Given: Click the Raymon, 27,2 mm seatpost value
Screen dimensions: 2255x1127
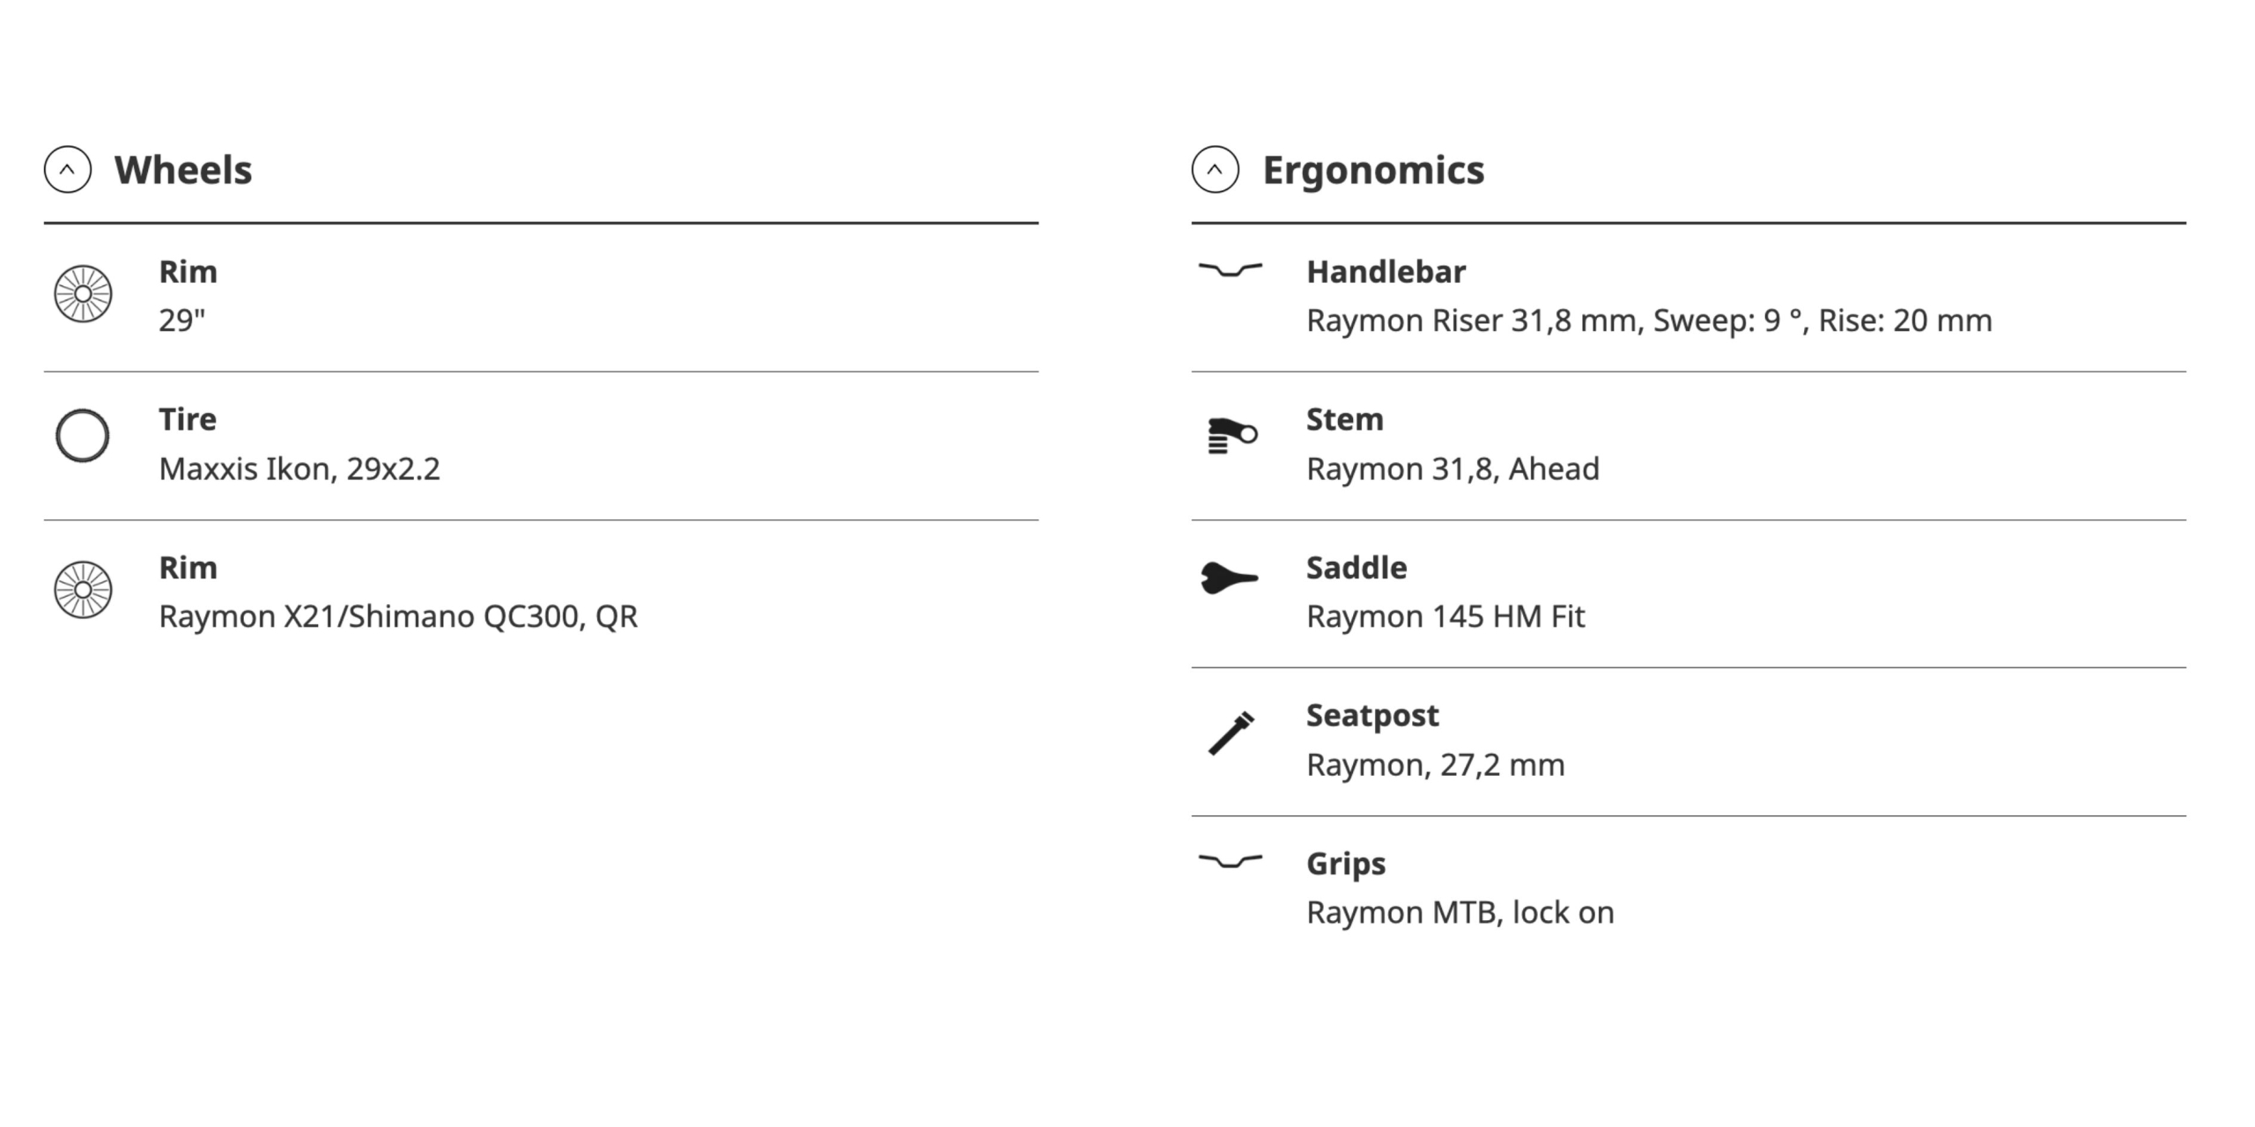Looking at the screenshot, I should (x=1436, y=765).
